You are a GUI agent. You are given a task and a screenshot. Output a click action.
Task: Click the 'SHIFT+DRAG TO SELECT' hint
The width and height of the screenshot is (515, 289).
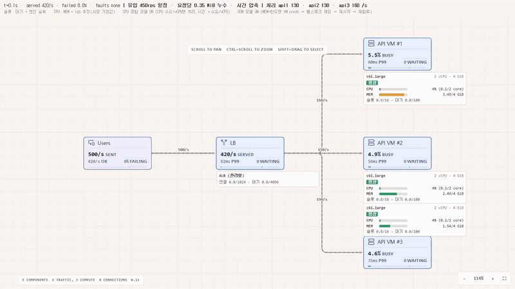pyautogui.click(x=301, y=49)
